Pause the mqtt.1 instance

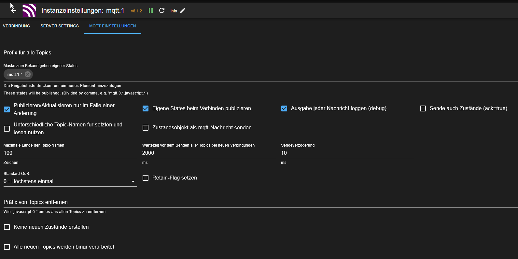click(151, 11)
